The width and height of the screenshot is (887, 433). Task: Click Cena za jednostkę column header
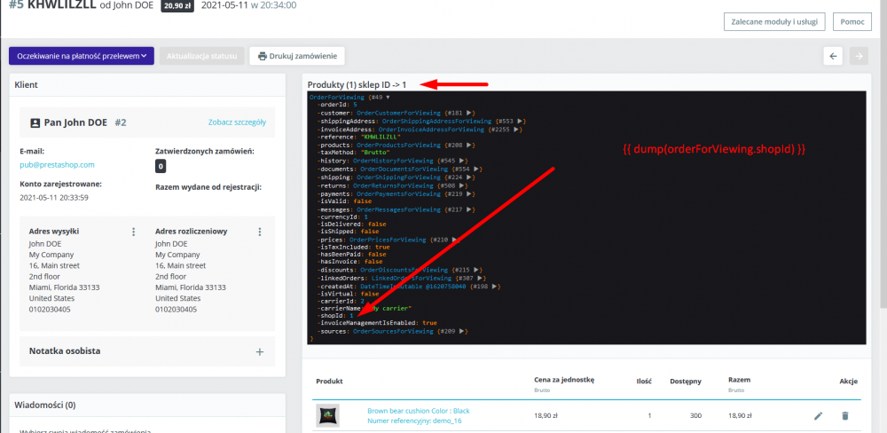(x=564, y=379)
